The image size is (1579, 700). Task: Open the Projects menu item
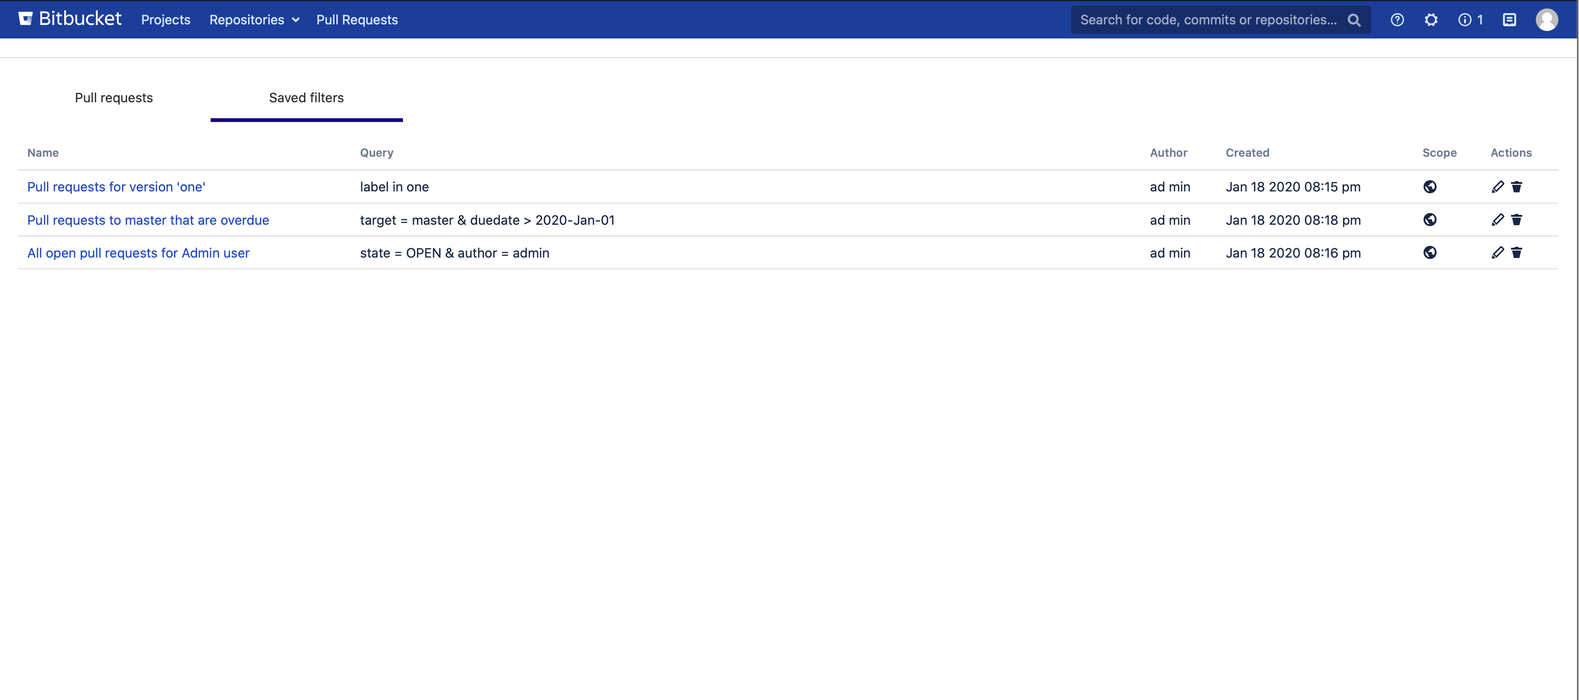166,20
